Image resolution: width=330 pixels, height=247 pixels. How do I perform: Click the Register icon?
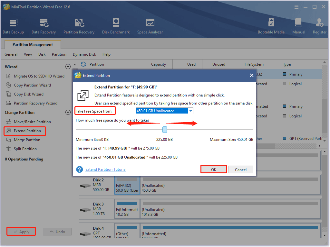[x=319, y=23]
